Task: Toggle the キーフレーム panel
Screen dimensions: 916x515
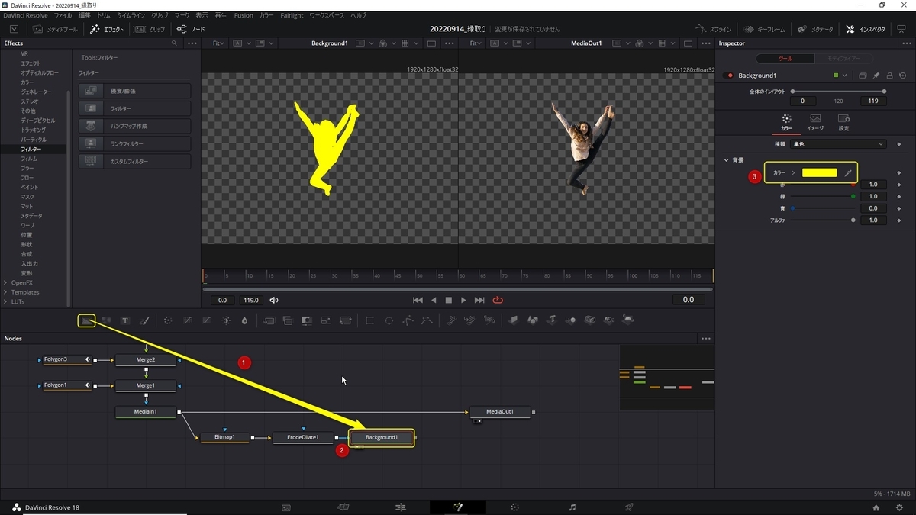Action: click(763, 29)
